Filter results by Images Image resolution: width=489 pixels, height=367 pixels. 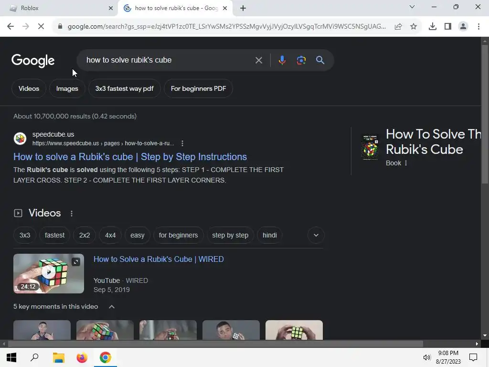(x=67, y=88)
